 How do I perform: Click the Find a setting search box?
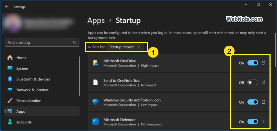click(42, 42)
